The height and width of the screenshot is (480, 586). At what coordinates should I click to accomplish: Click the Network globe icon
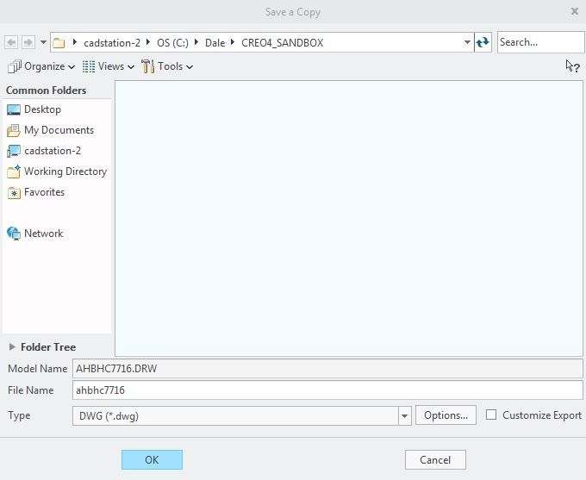point(14,234)
